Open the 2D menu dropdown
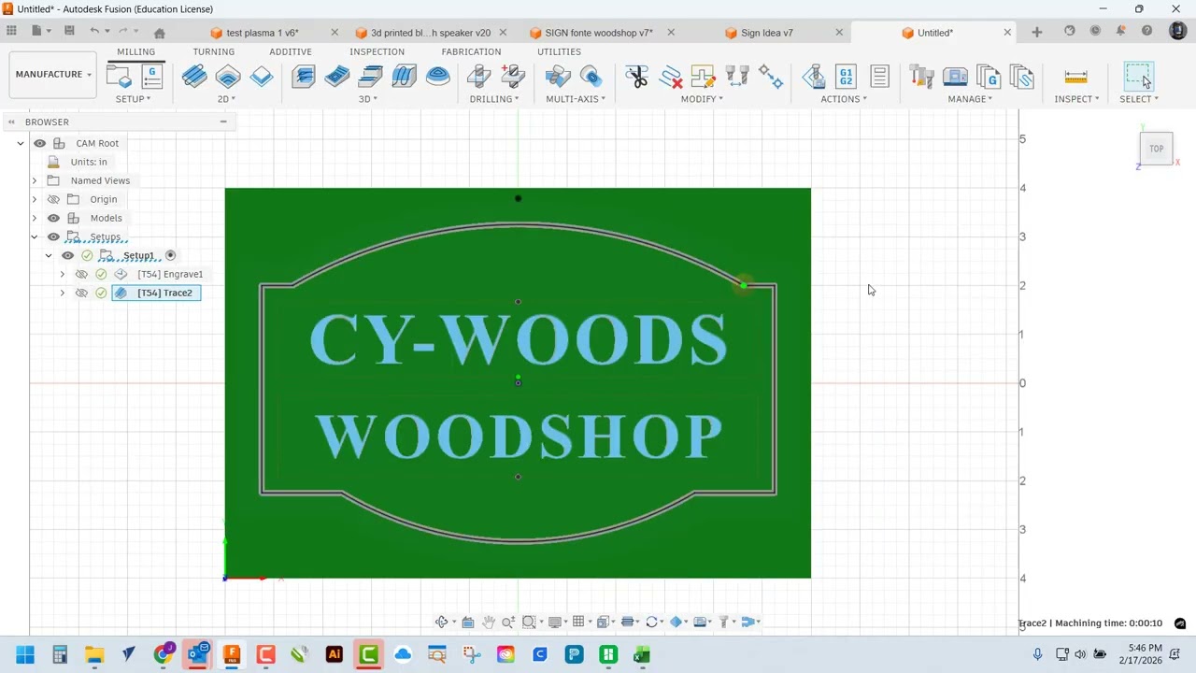Image resolution: width=1196 pixels, height=673 pixels. [x=226, y=99]
